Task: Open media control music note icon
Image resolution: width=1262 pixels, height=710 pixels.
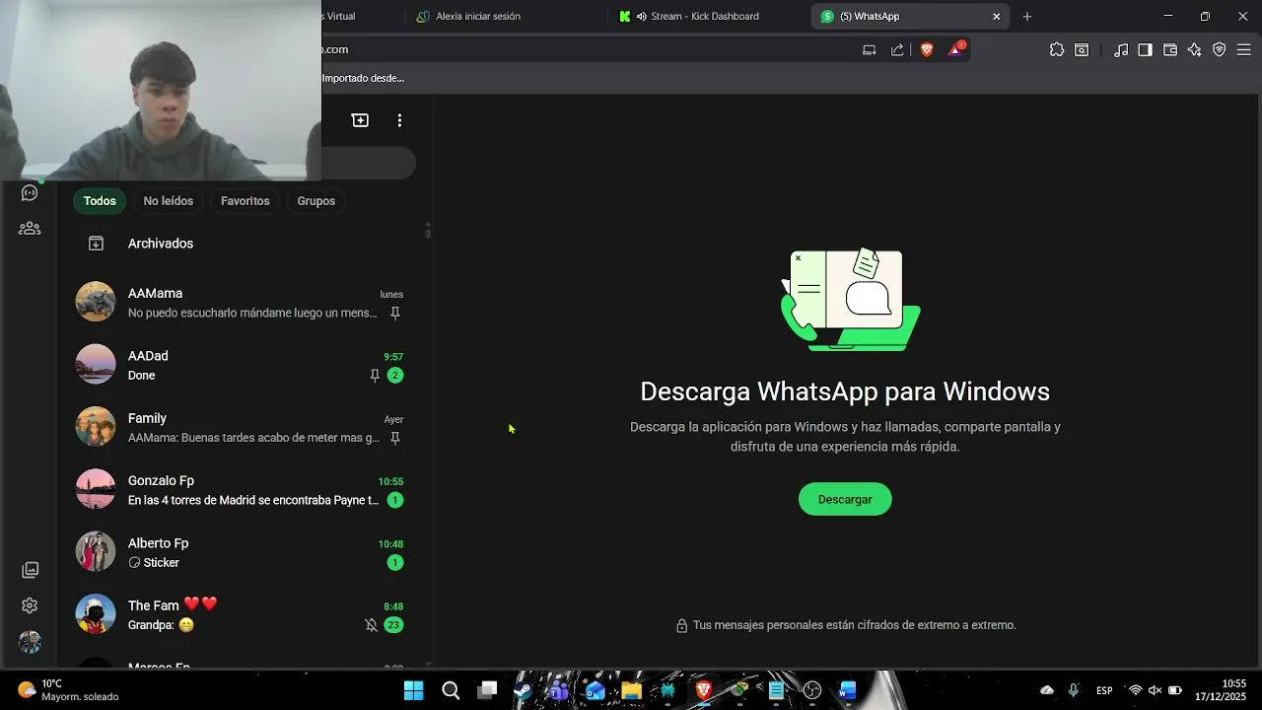Action: pyautogui.click(x=1121, y=49)
